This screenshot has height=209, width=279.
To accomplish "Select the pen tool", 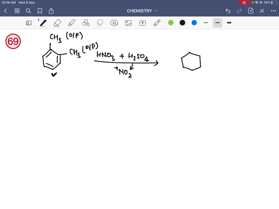I will [43, 23].
